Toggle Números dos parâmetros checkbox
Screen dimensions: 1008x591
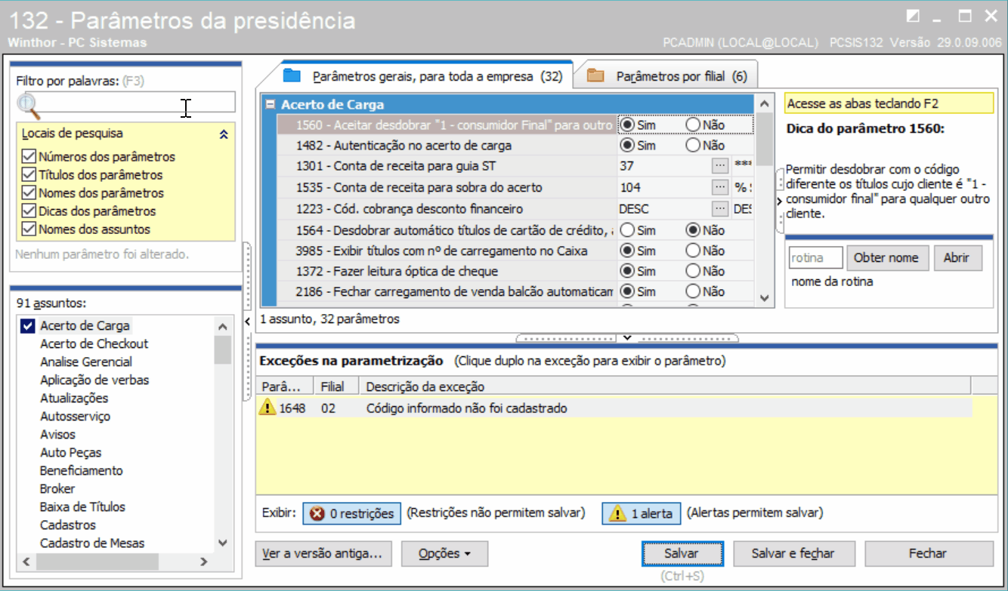(x=29, y=157)
